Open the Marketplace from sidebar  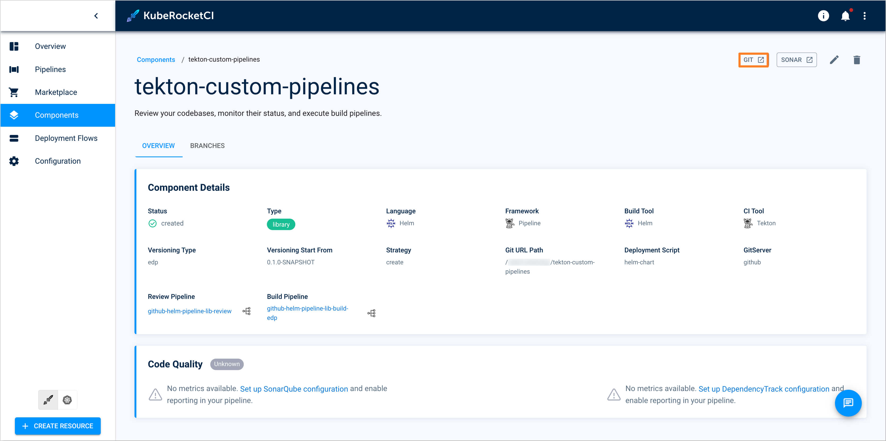tap(56, 92)
